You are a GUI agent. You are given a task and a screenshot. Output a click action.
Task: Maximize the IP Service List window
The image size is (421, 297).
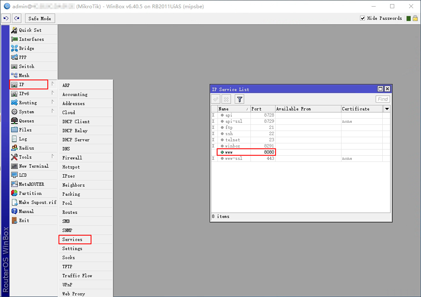tap(380, 89)
